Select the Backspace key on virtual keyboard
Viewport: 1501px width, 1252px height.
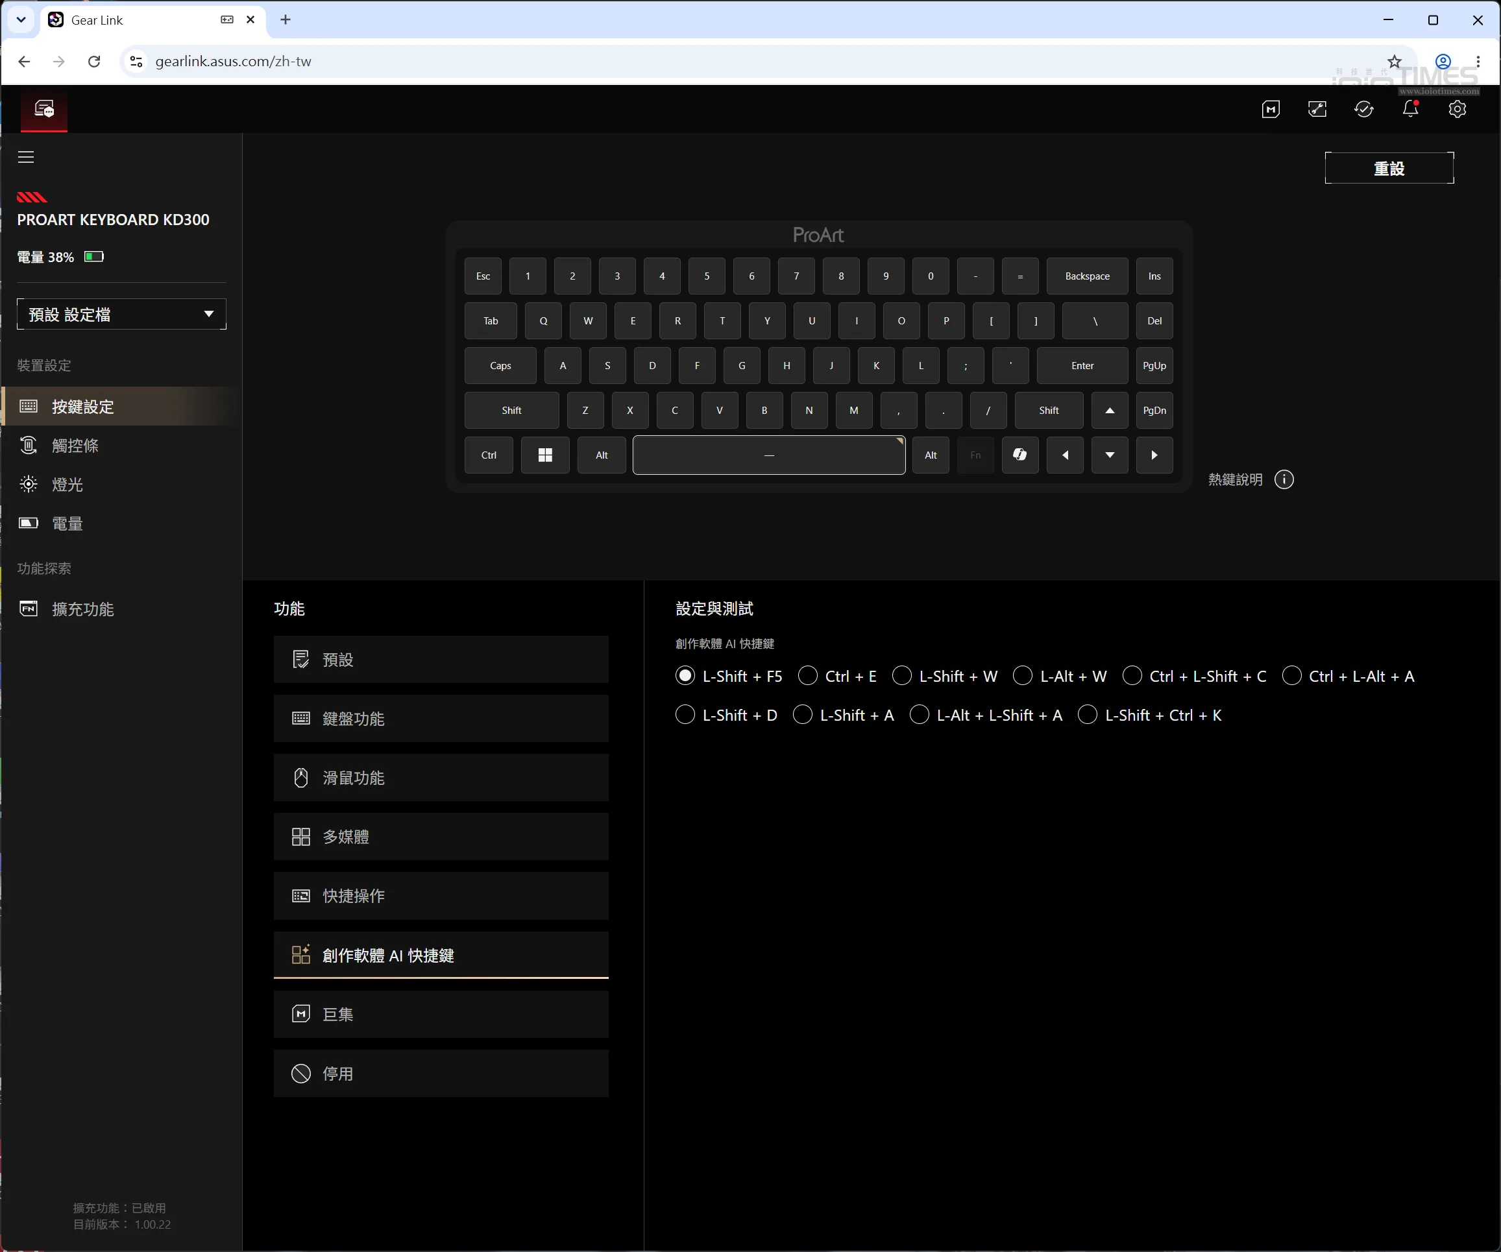point(1087,276)
